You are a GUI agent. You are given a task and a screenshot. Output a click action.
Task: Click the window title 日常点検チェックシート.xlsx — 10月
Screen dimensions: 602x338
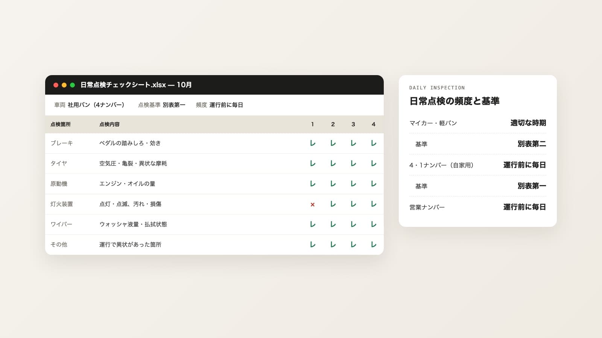(136, 85)
